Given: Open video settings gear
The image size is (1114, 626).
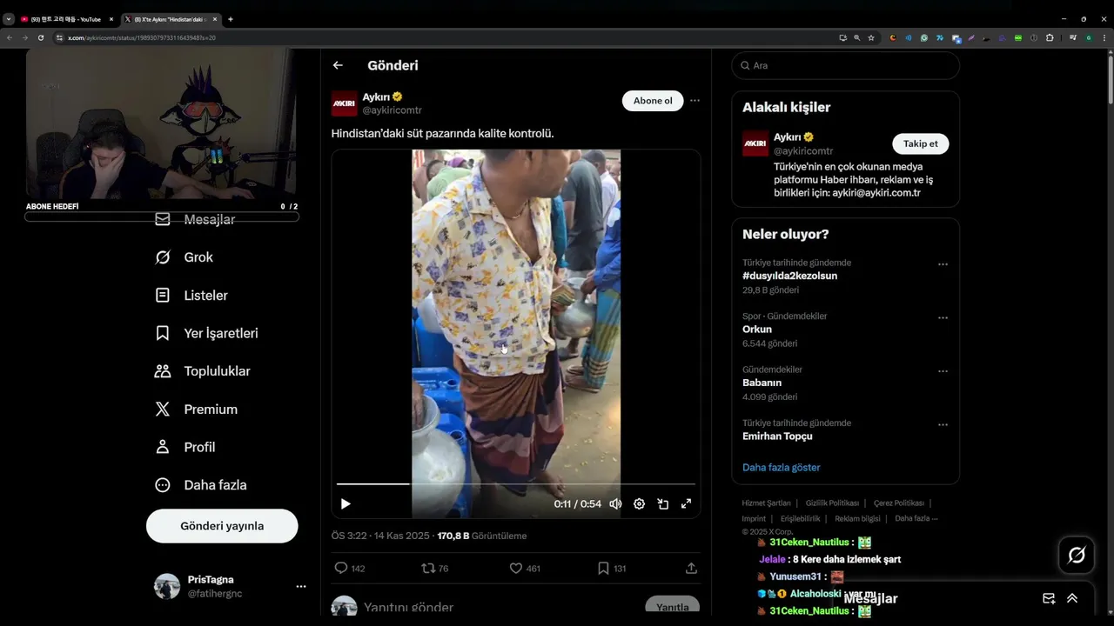Looking at the screenshot, I should 639,503.
